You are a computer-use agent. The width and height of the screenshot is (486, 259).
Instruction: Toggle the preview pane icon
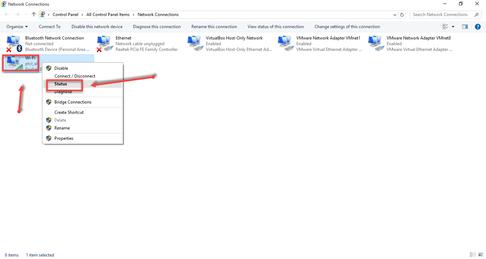point(465,27)
